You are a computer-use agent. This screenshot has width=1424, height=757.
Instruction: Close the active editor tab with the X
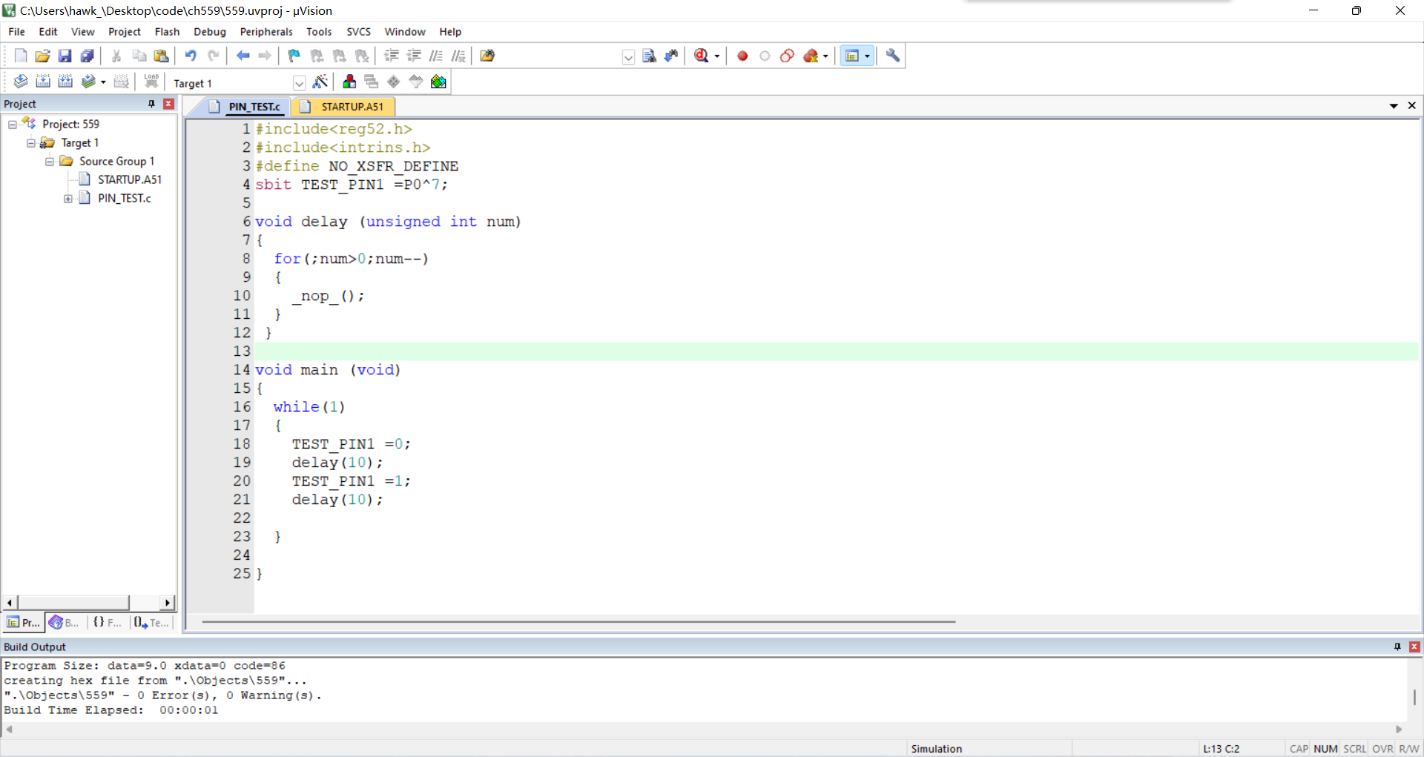pyautogui.click(x=1412, y=105)
